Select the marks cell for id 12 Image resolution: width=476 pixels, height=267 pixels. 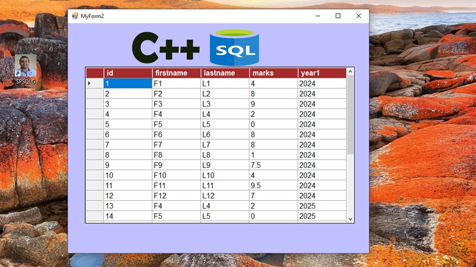click(273, 196)
